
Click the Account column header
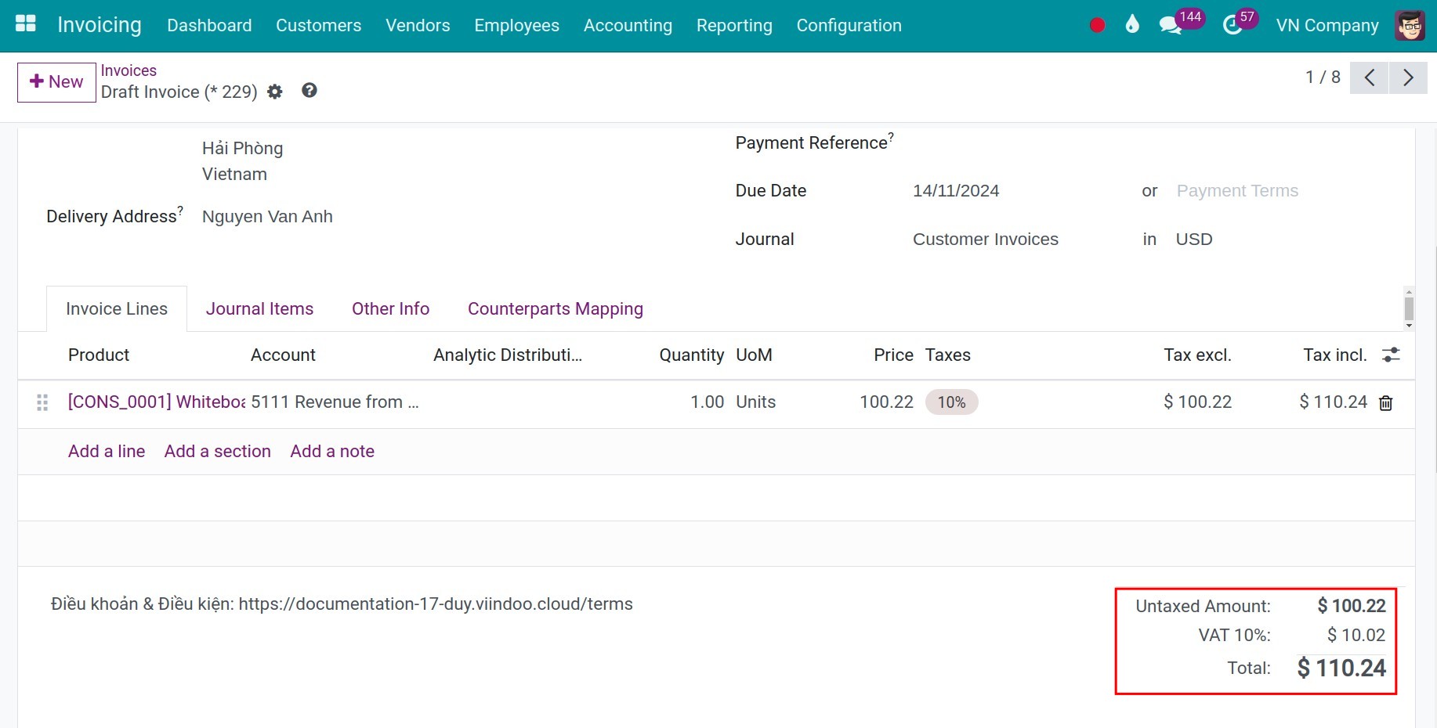click(283, 355)
